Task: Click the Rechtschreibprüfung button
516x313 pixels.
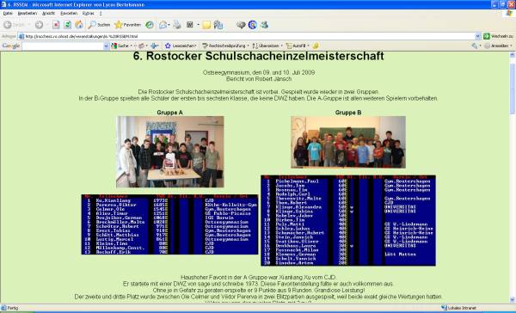Action: coord(224,46)
